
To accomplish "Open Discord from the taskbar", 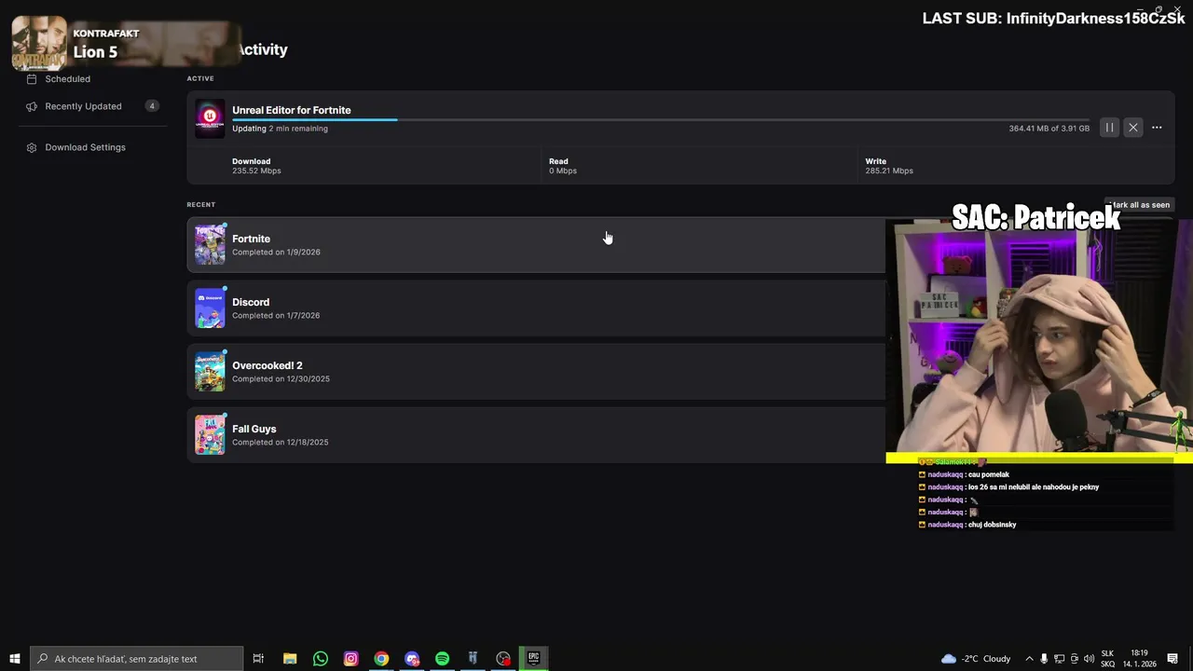I will (412, 659).
